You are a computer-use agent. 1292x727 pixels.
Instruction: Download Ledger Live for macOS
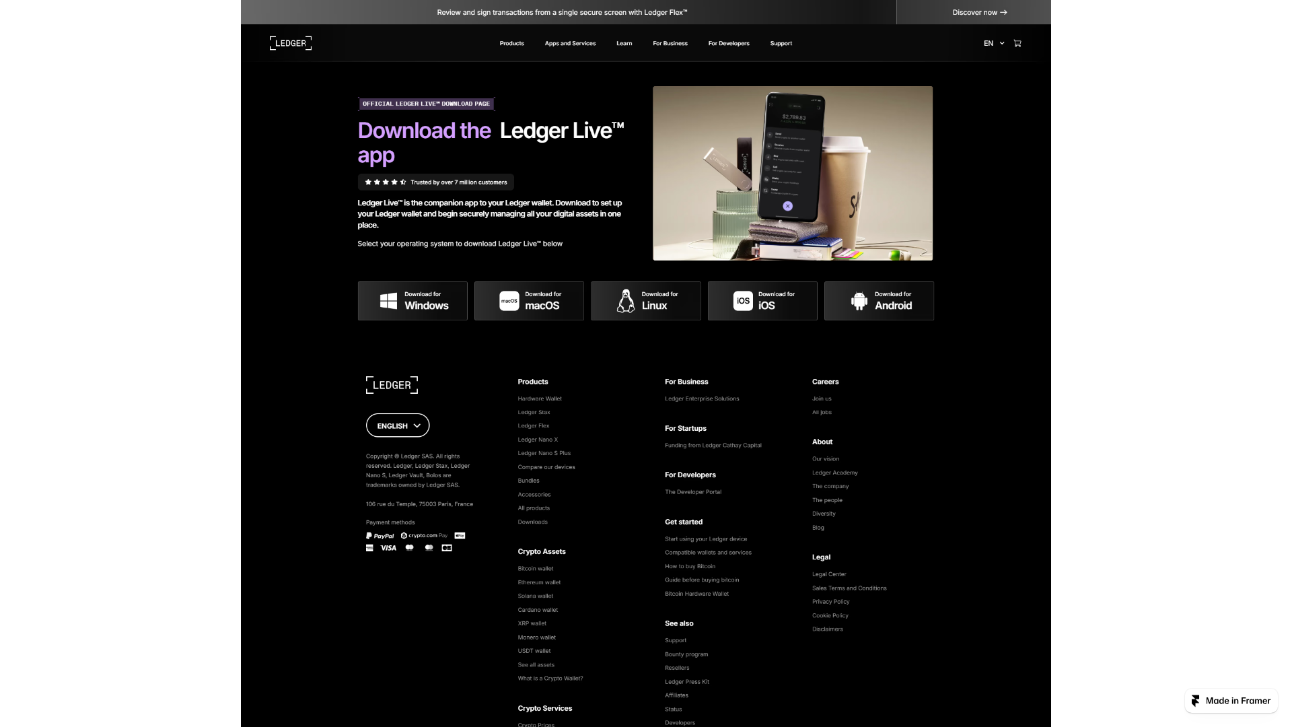529,301
